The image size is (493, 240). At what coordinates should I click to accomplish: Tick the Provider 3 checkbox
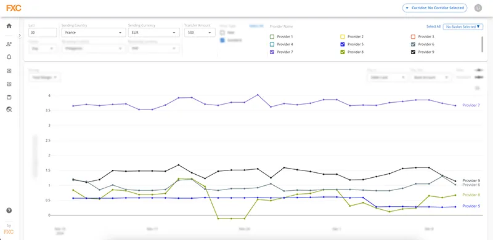point(413,36)
